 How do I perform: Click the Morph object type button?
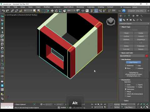click(x=127, y=33)
